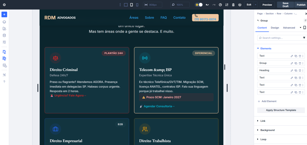
Task: Click Apply Structure Template button
Action: click(x=281, y=110)
